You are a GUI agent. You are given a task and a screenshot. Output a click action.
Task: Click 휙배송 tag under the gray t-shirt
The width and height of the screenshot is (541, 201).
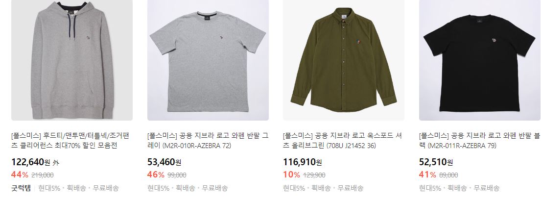[186, 188]
